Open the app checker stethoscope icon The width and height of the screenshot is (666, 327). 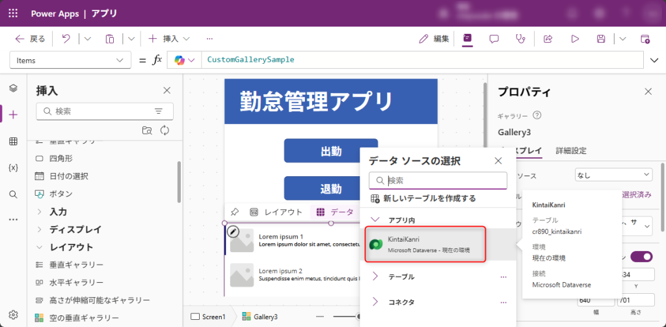(x=520, y=39)
